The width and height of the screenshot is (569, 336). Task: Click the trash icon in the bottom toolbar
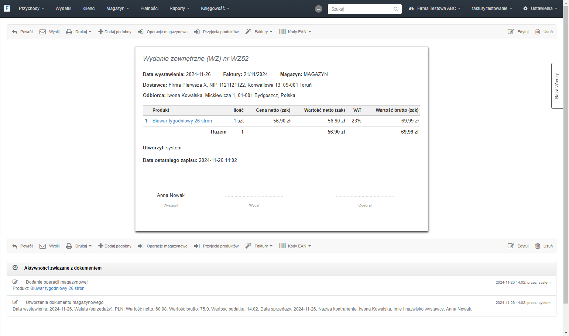[x=538, y=246]
